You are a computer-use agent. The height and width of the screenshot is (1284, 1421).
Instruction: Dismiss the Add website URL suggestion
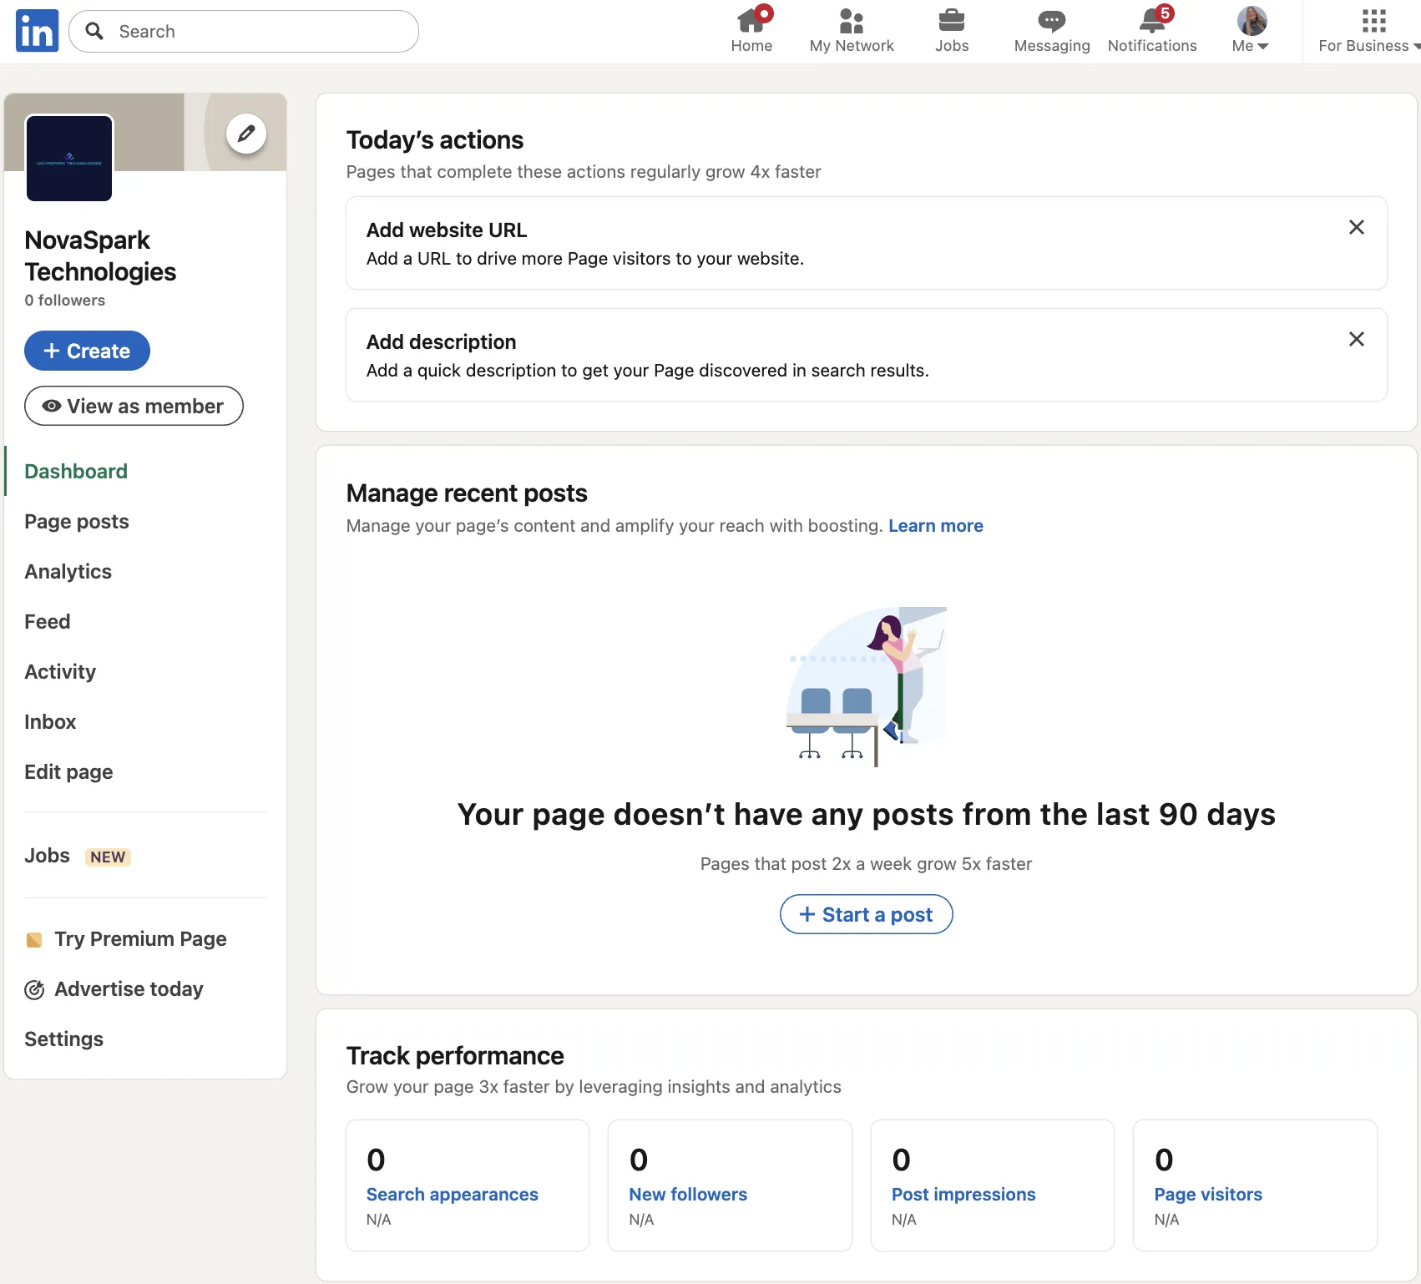pos(1356,227)
